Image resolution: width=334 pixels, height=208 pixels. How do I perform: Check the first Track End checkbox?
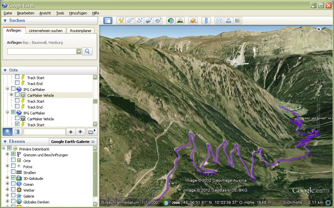[x=17, y=83]
